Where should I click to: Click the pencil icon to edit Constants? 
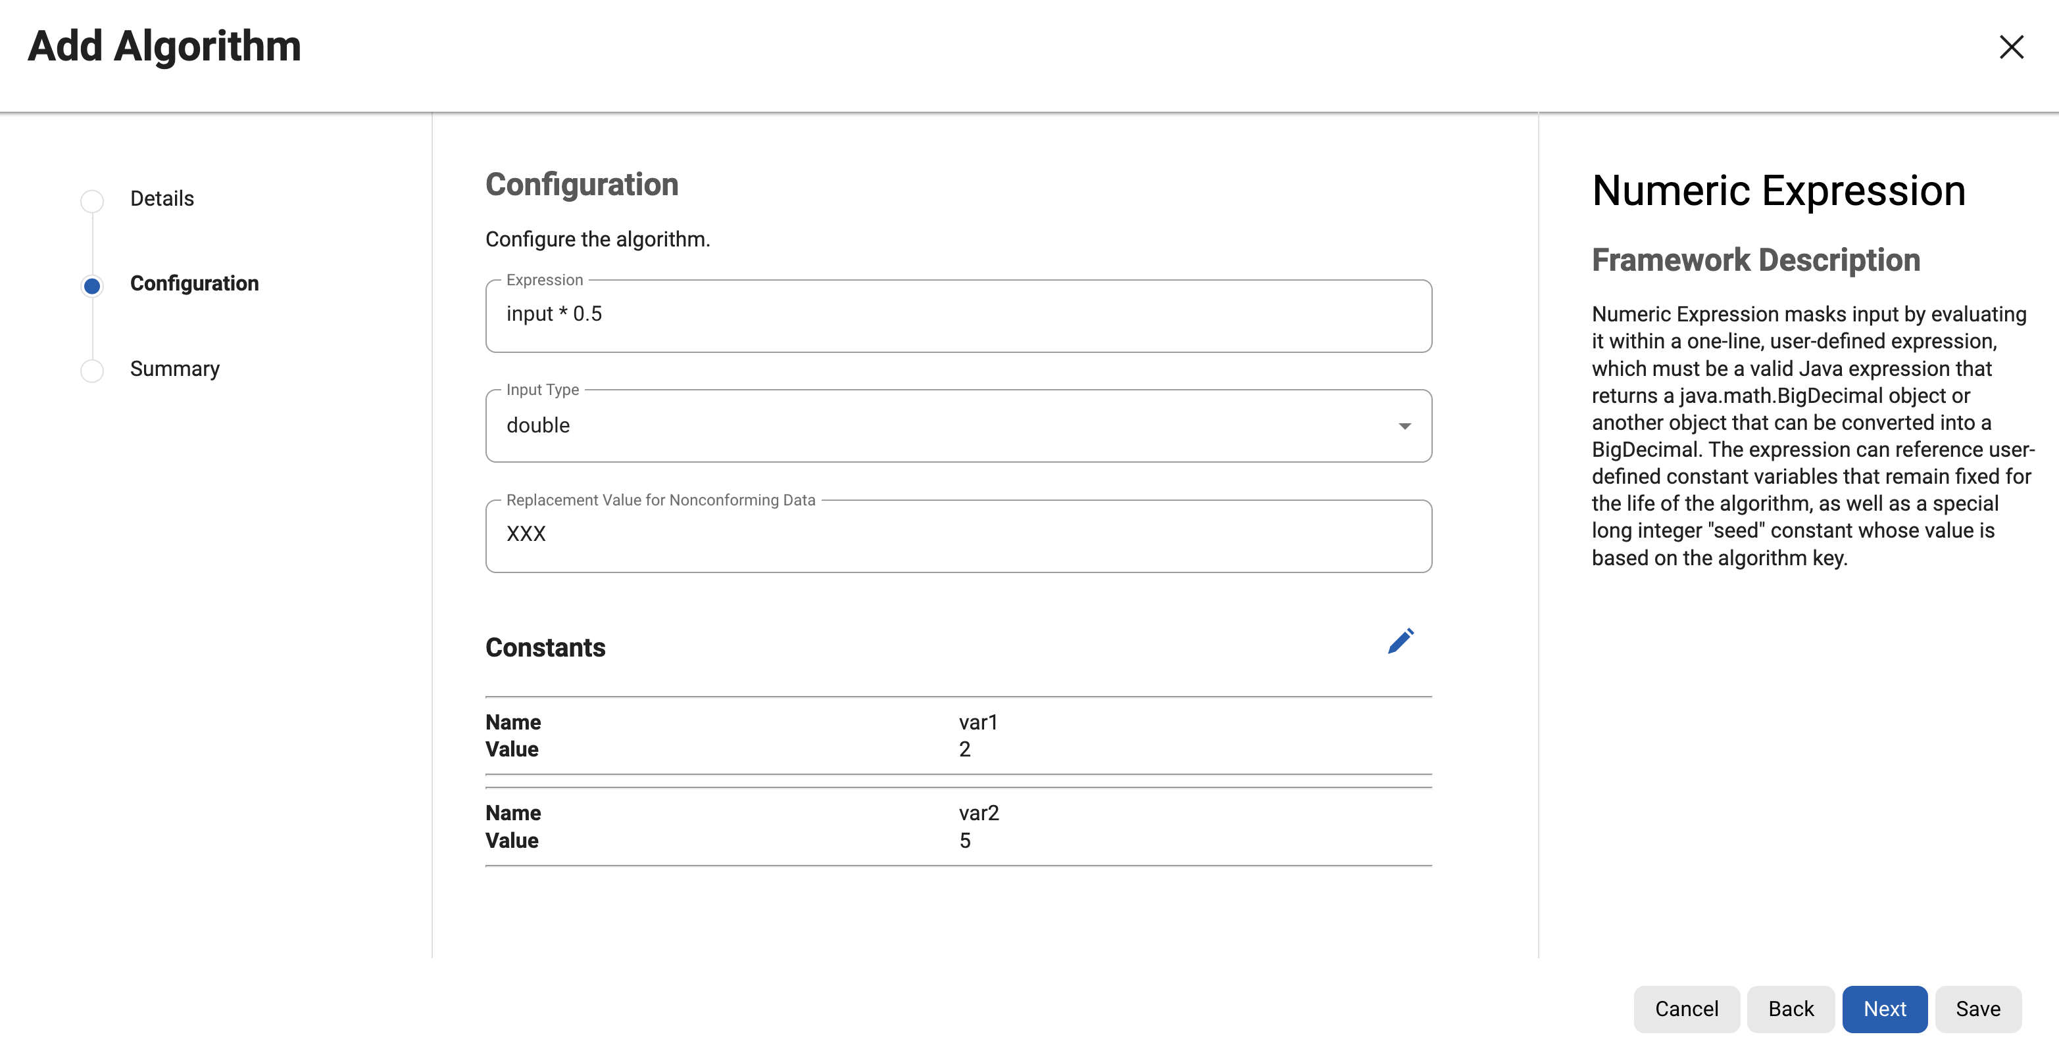pyautogui.click(x=1401, y=641)
